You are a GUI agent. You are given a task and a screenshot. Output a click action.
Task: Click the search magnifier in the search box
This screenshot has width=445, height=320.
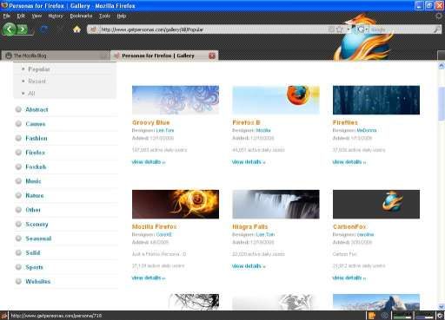pyautogui.click(x=436, y=29)
